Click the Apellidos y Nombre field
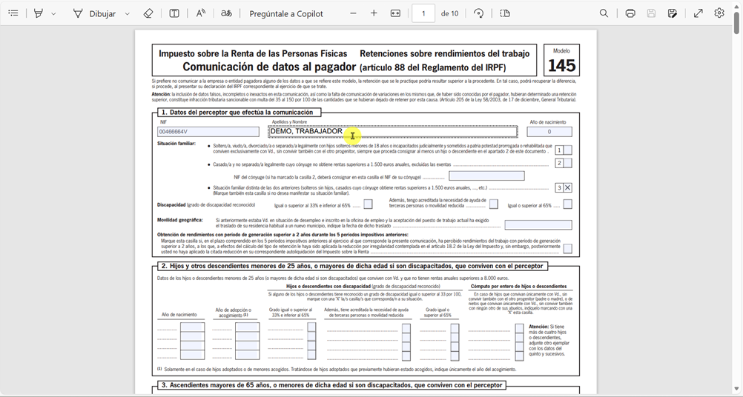 [393, 132]
